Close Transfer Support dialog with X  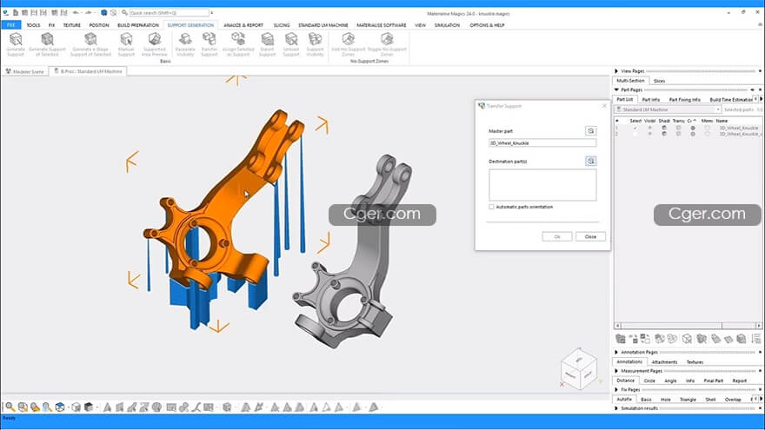[x=604, y=106]
